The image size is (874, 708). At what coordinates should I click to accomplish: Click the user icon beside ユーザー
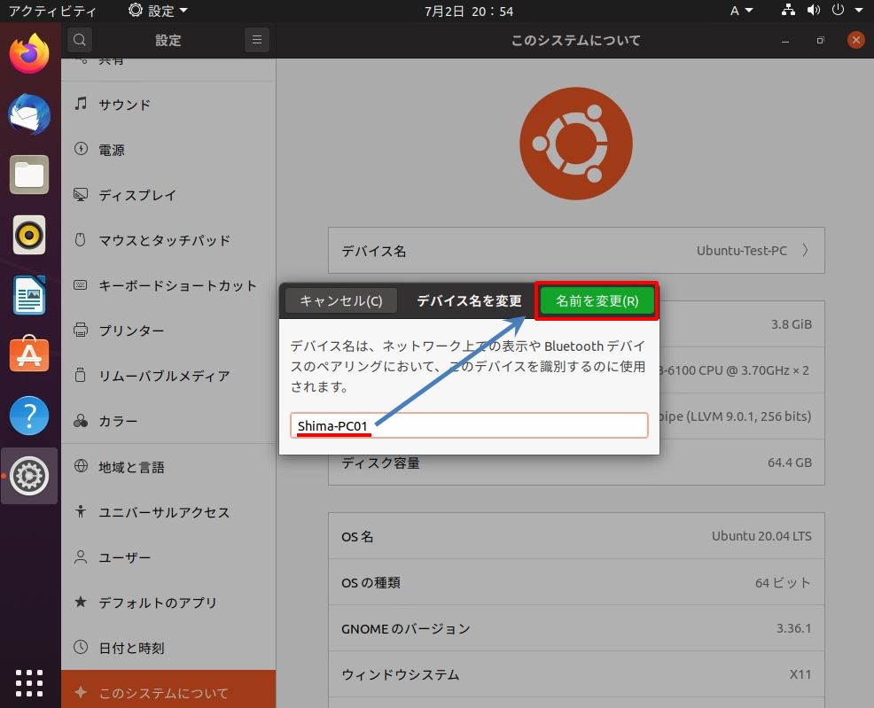coord(81,556)
